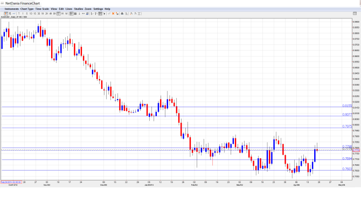Click the 0.7975 horizontal line label
Screen dimensions: 361x203
pos(347,127)
